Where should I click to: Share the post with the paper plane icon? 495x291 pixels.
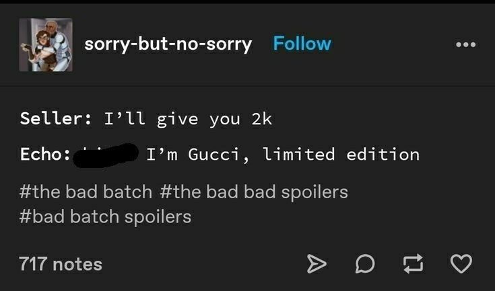point(317,263)
